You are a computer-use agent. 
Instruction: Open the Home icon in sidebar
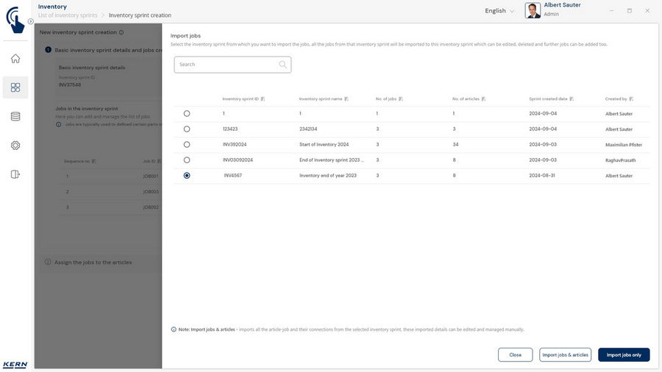[15, 59]
